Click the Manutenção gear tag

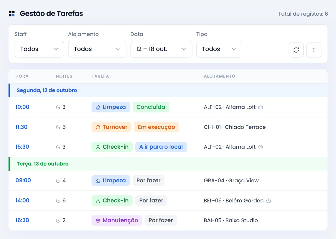tap(117, 220)
